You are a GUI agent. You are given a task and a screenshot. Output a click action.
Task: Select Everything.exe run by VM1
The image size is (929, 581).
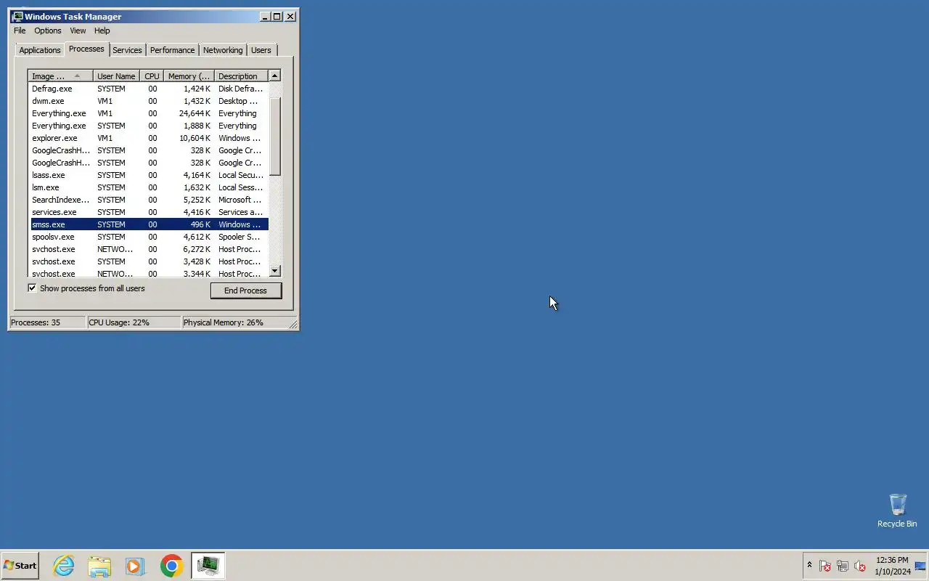[149, 113]
